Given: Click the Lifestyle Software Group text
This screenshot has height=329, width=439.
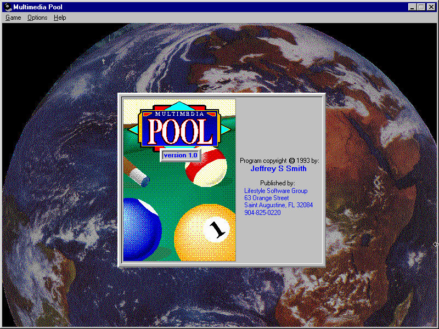Looking at the screenshot, I should (x=276, y=191).
